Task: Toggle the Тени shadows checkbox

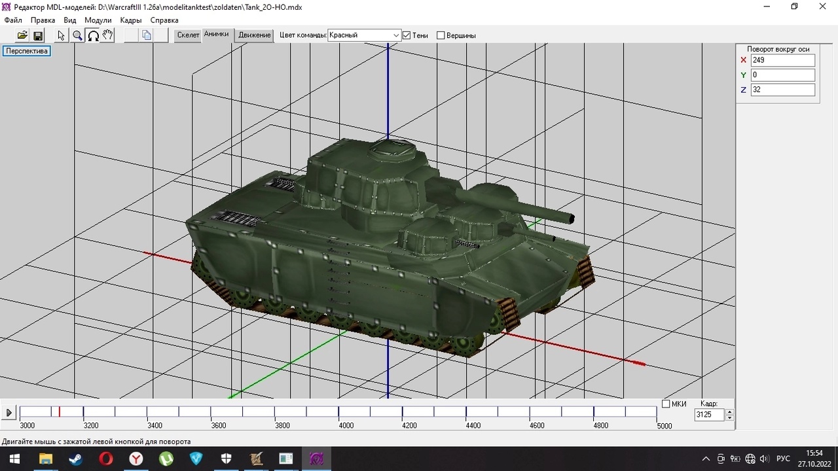Action: point(407,35)
